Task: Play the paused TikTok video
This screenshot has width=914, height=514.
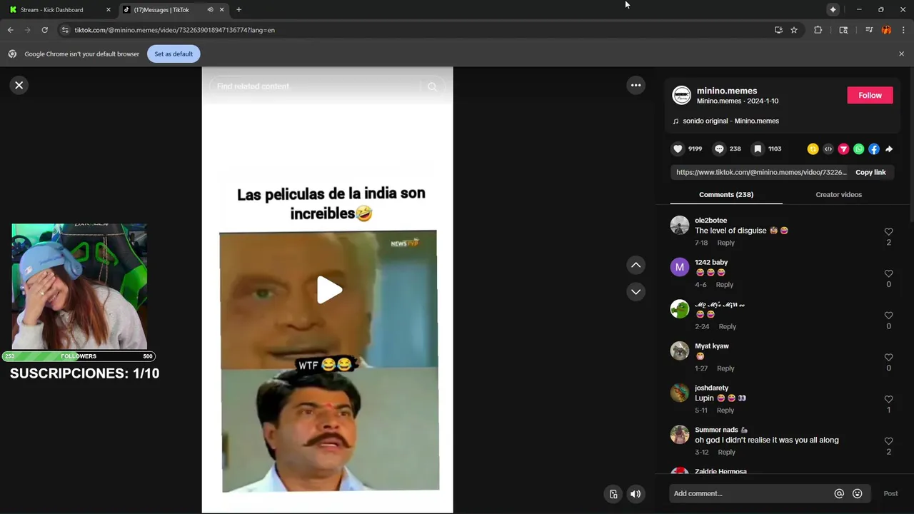Action: tap(328, 290)
